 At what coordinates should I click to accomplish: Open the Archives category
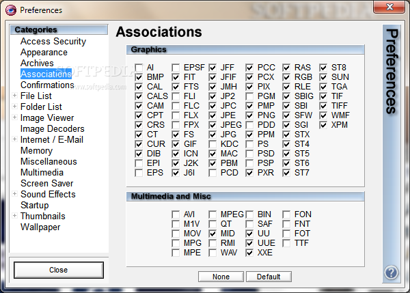(x=37, y=63)
